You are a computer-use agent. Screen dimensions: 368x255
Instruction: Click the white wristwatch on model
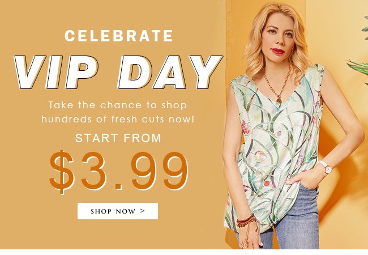(x=326, y=167)
